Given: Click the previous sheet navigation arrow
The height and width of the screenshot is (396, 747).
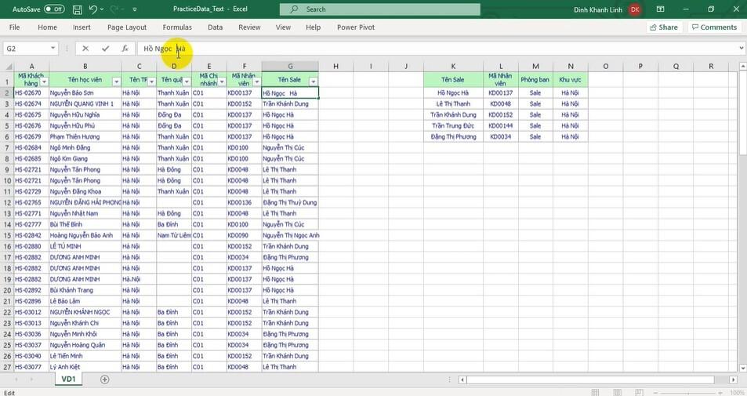Looking at the screenshot, I should (x=16, y=380).
